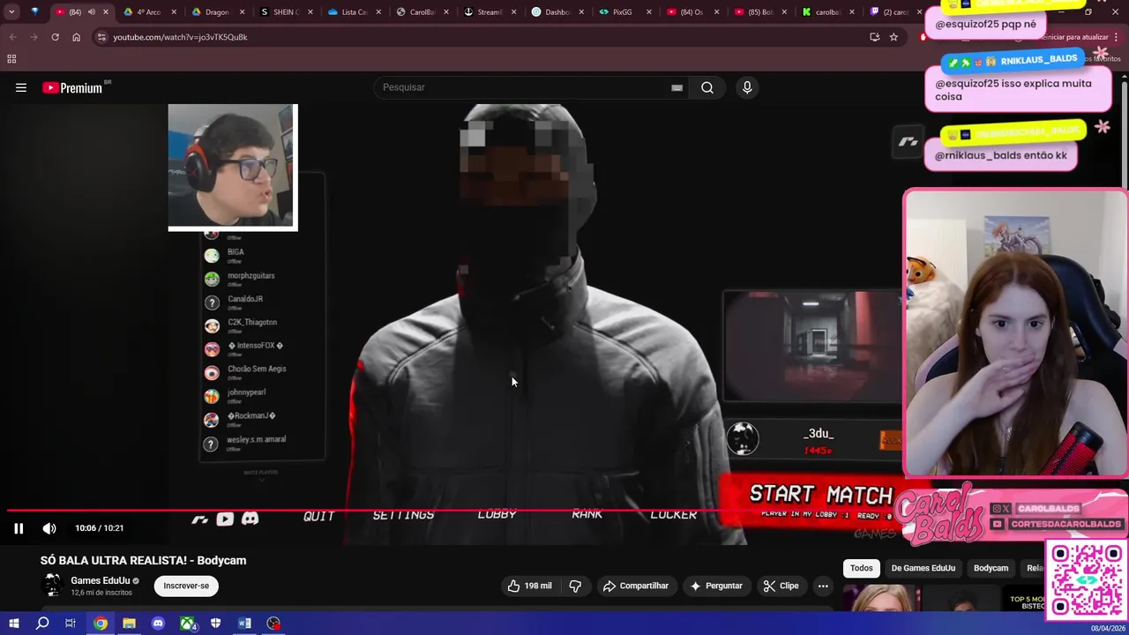
Task: Close the PixGG tab
Action: 649,12
